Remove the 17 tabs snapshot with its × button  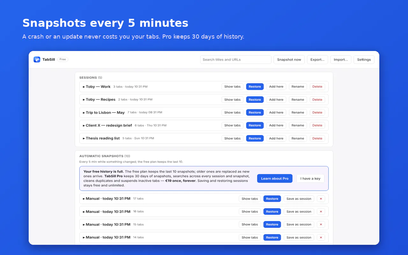pos(321,199)
